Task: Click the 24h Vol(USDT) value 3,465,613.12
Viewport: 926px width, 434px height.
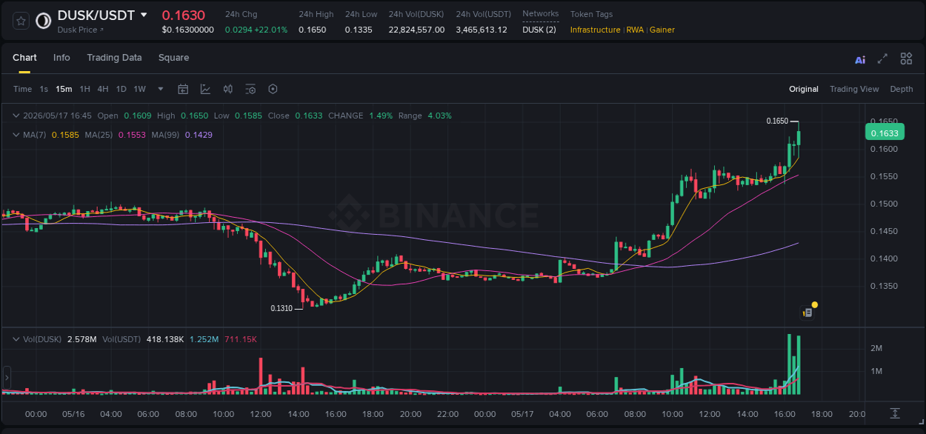Action: [482, 30]
